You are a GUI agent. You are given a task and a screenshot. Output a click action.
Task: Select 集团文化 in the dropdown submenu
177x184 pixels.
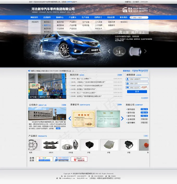click(x=47, y=25)
